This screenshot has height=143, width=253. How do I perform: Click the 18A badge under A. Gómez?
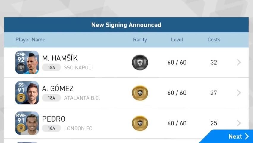(51, 98)
